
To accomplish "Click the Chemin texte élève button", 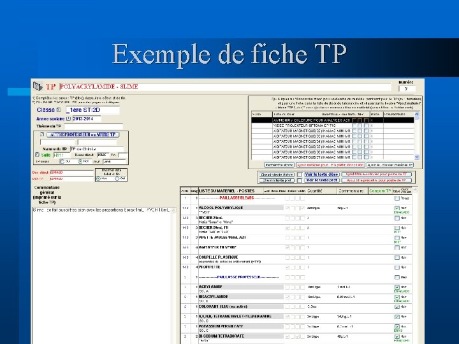I will 277,175.
